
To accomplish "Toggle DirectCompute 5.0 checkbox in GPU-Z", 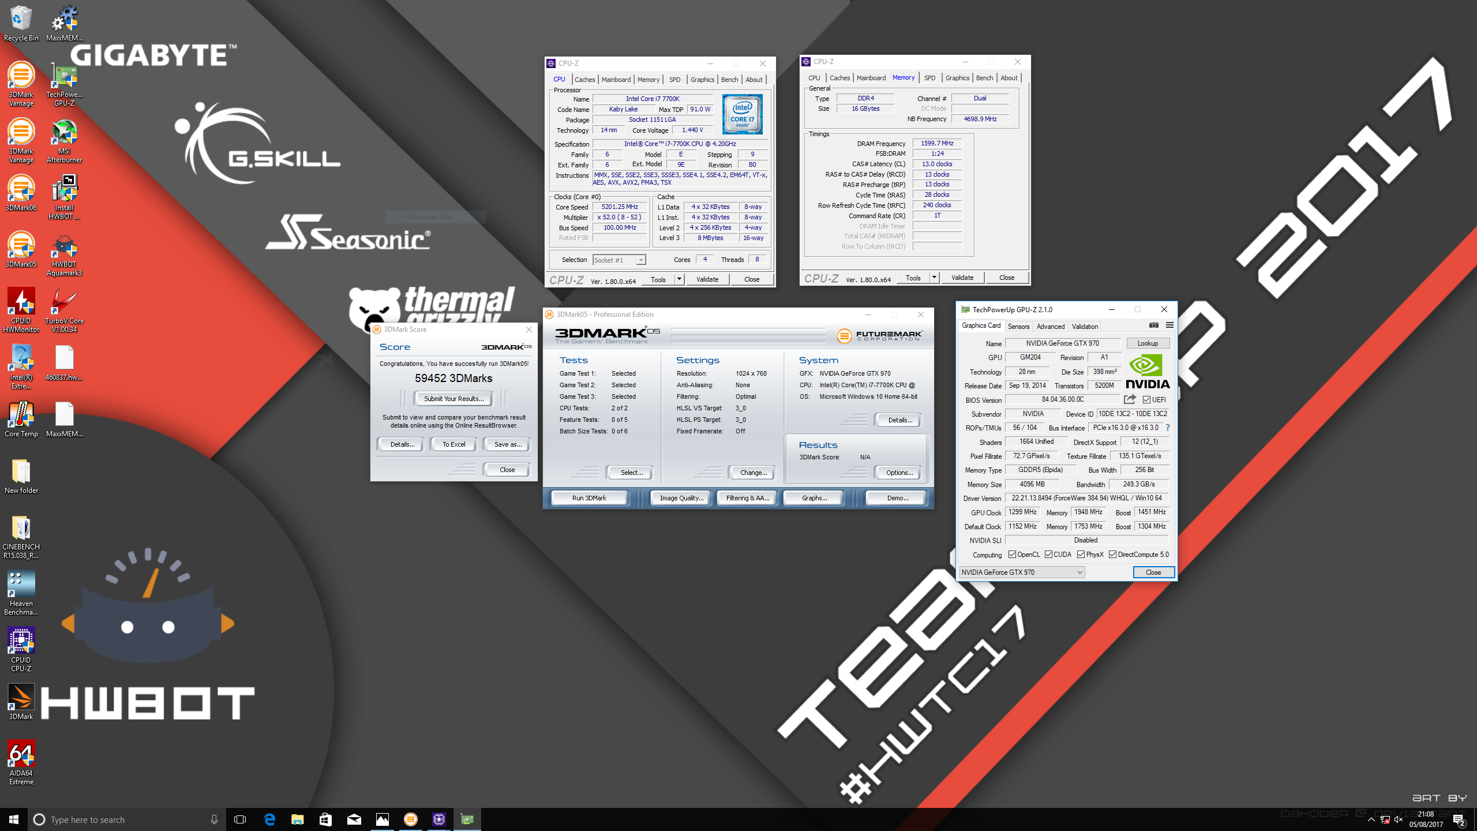I will [x=1112, y=555].
